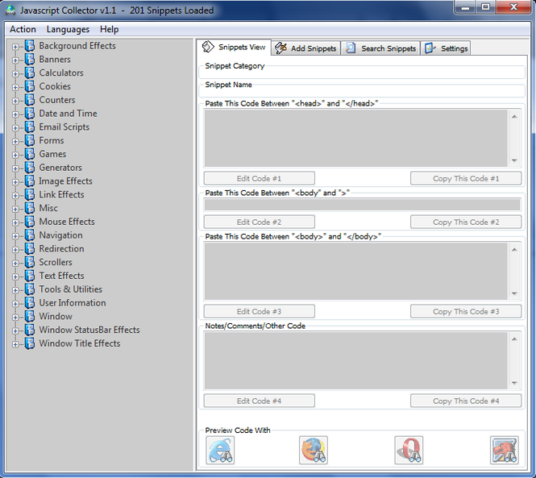Click the Edit Code #3 button
536x478 pixels.
(259, 311)
